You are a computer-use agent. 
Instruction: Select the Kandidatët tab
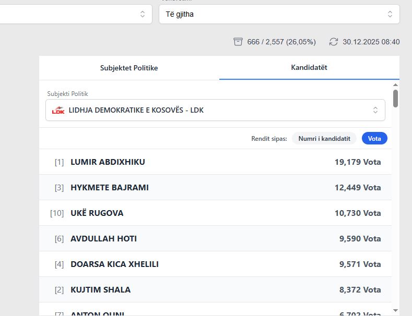[309, 68]
